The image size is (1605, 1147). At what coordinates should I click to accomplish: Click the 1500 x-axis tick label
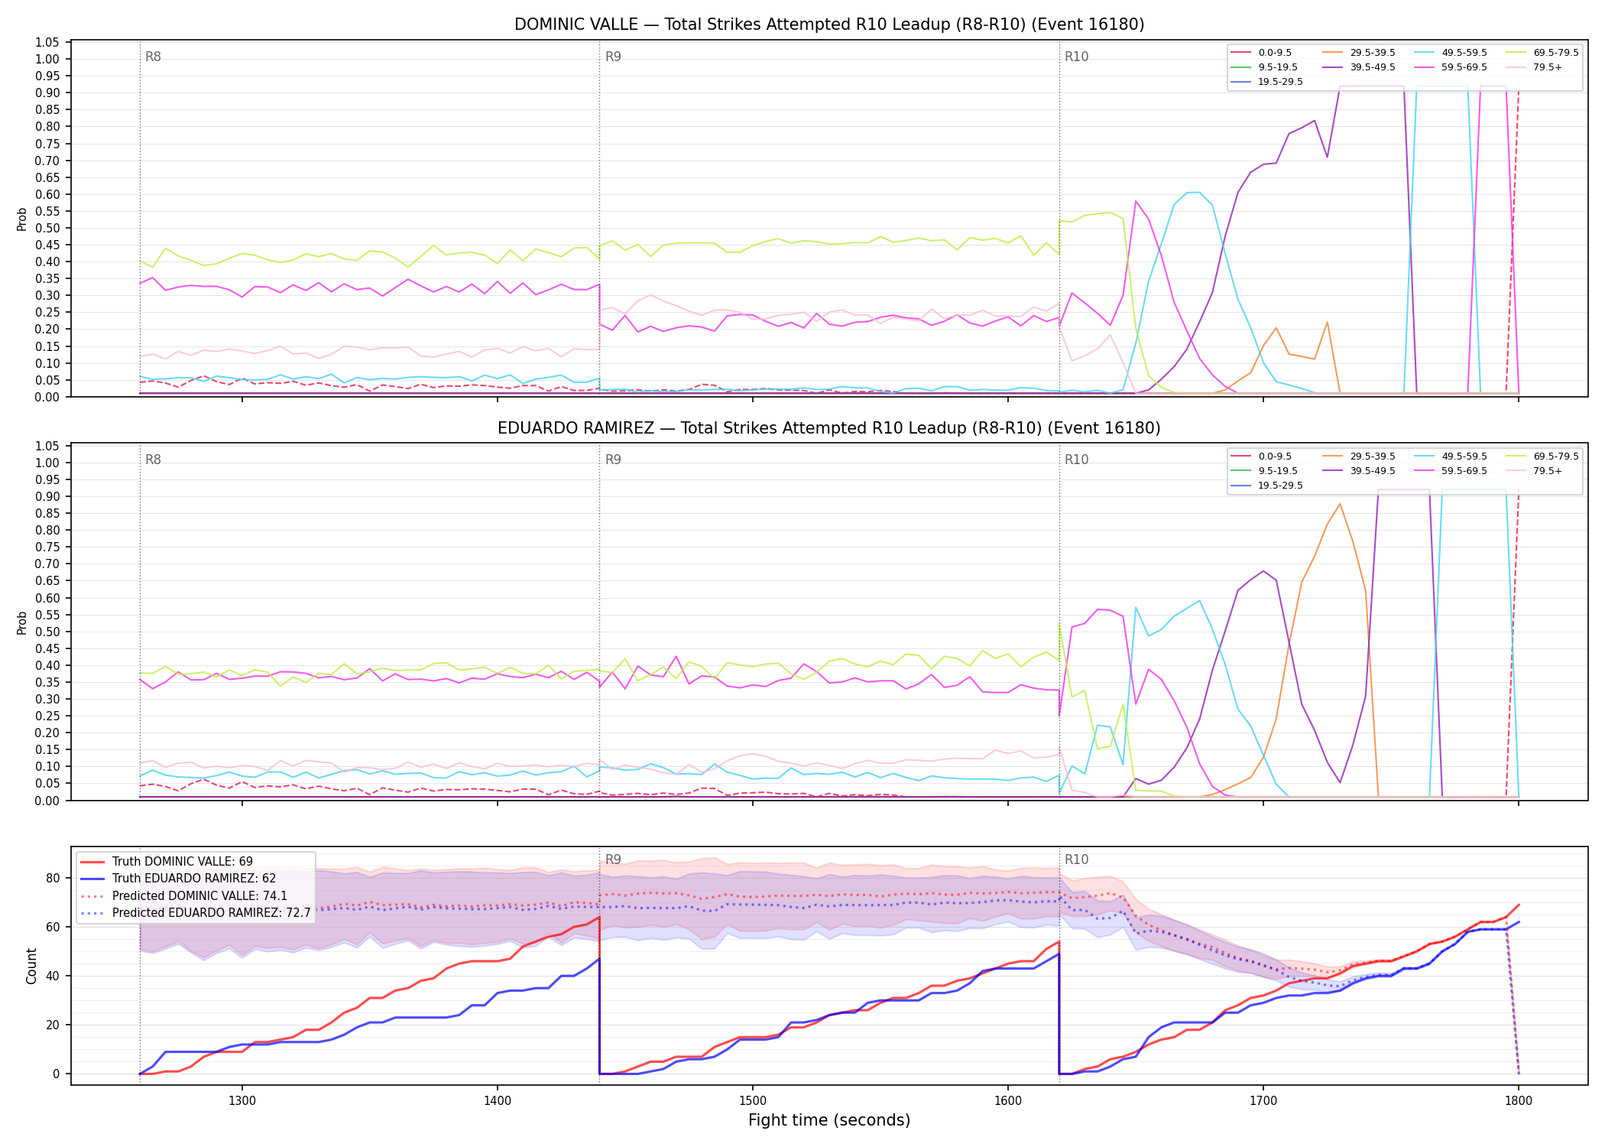tap(753, 1101)
